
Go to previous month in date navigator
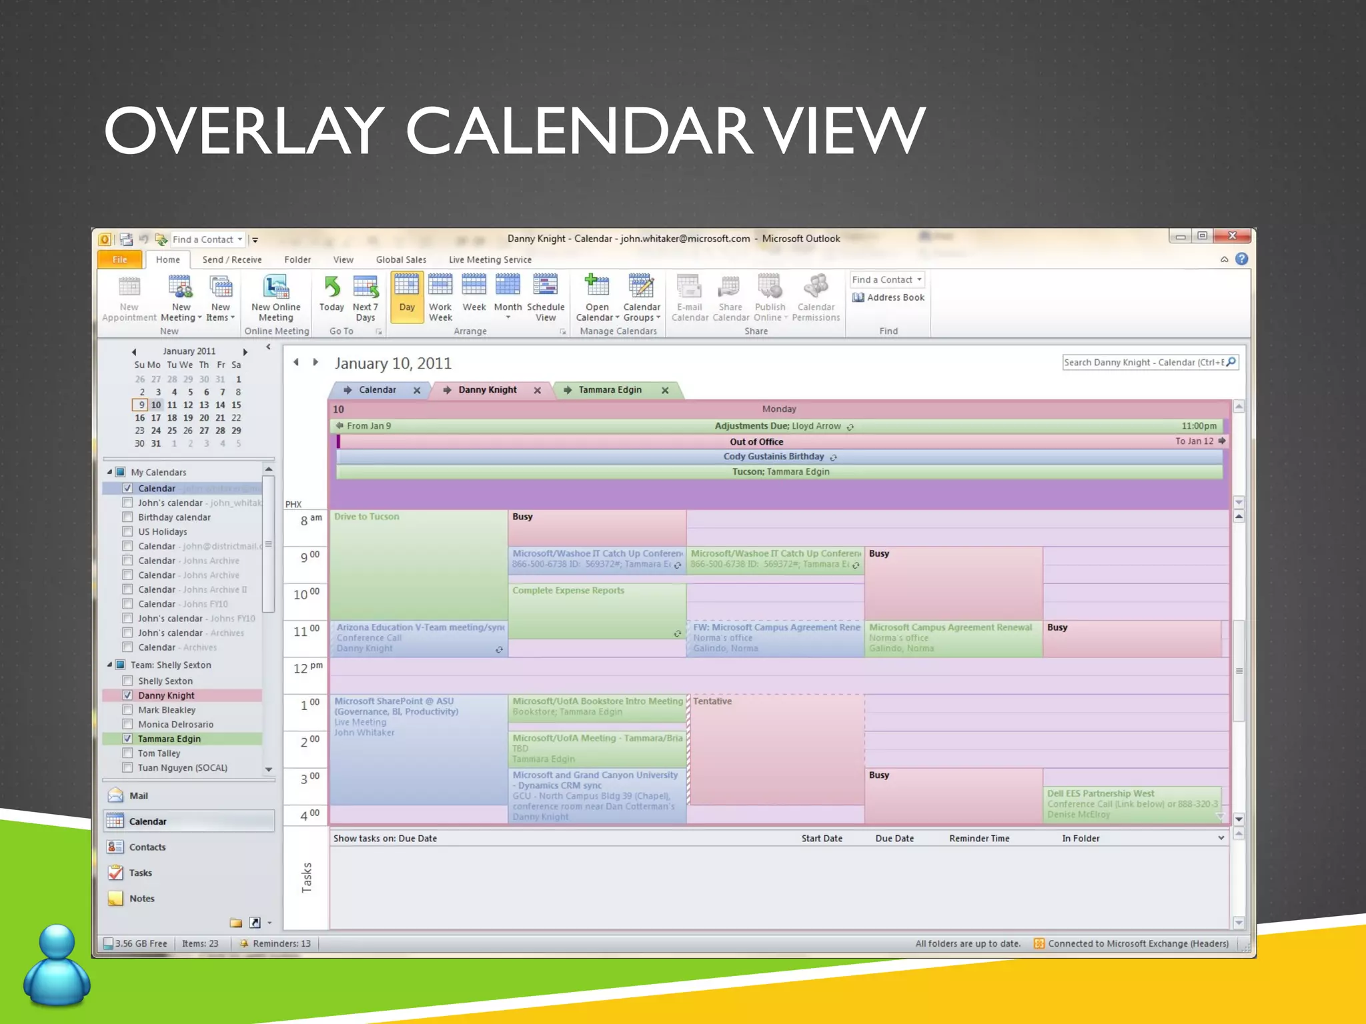[x=134, y=351]
